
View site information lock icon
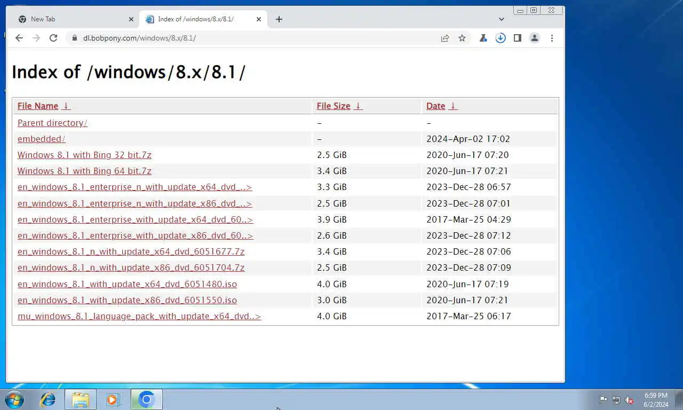click(74, 38)
